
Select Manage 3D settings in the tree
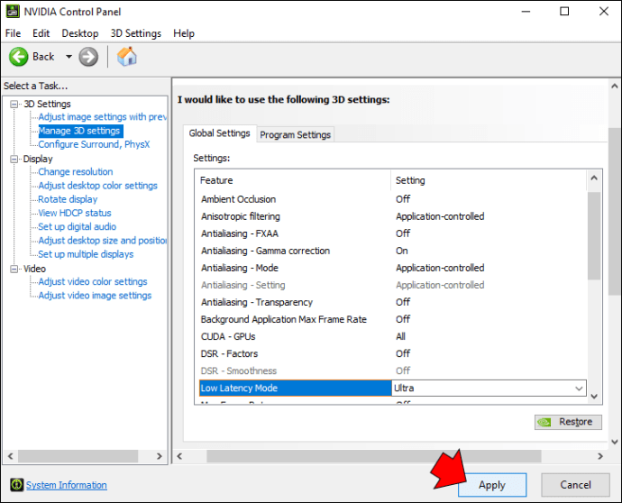coord(79,131)
